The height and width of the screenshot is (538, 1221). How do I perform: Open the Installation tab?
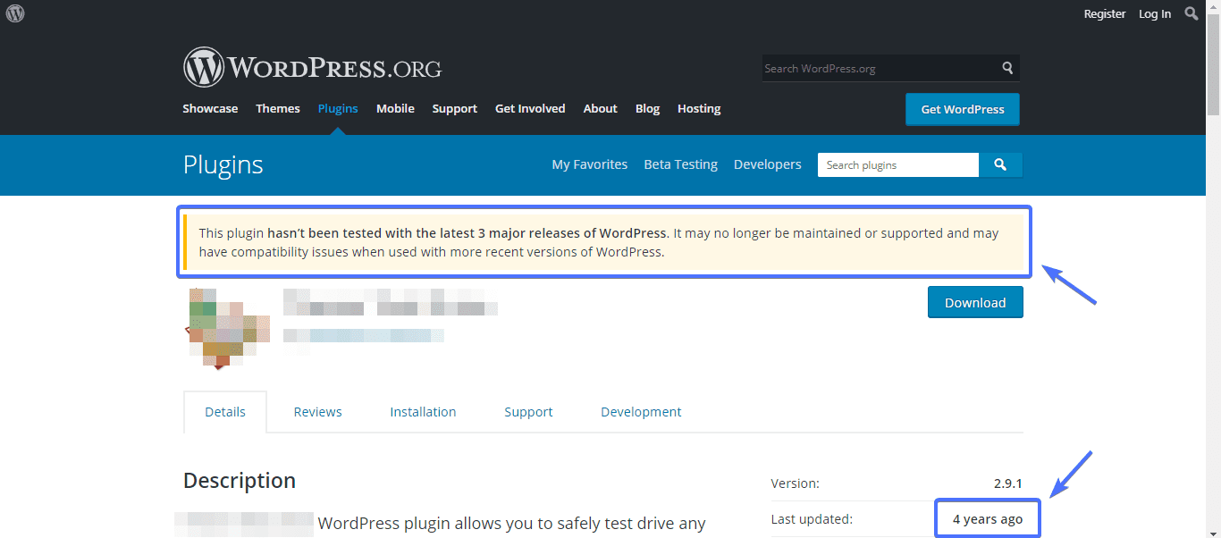coord(423,412)
